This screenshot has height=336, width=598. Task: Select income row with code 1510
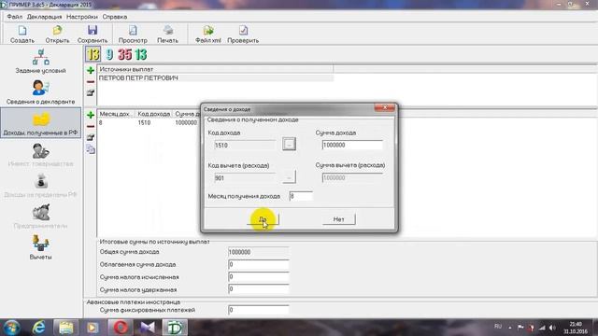point(149,122)
